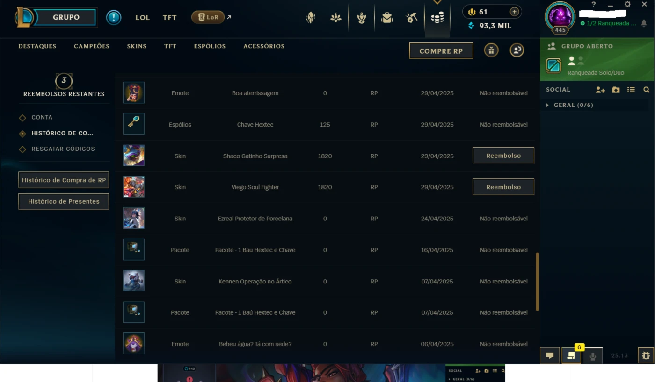The width and height of the screenshot is (655, 382).
Task: Open the Loot crafting icon in top bar
Action: click(x=412, y=18)
